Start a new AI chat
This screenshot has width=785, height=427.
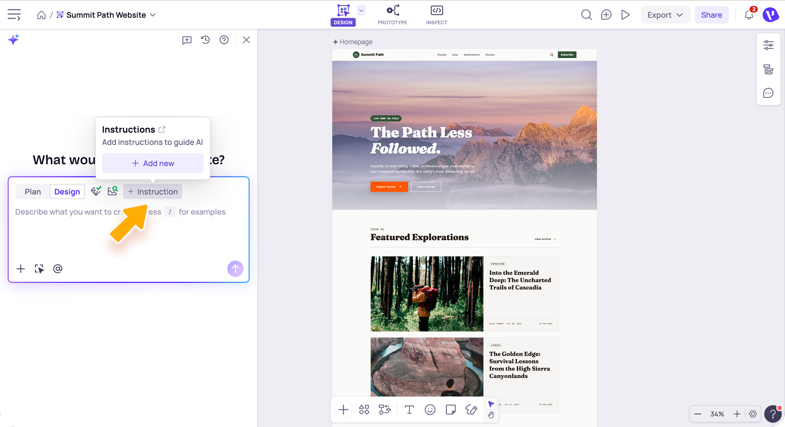click(187, 40)
